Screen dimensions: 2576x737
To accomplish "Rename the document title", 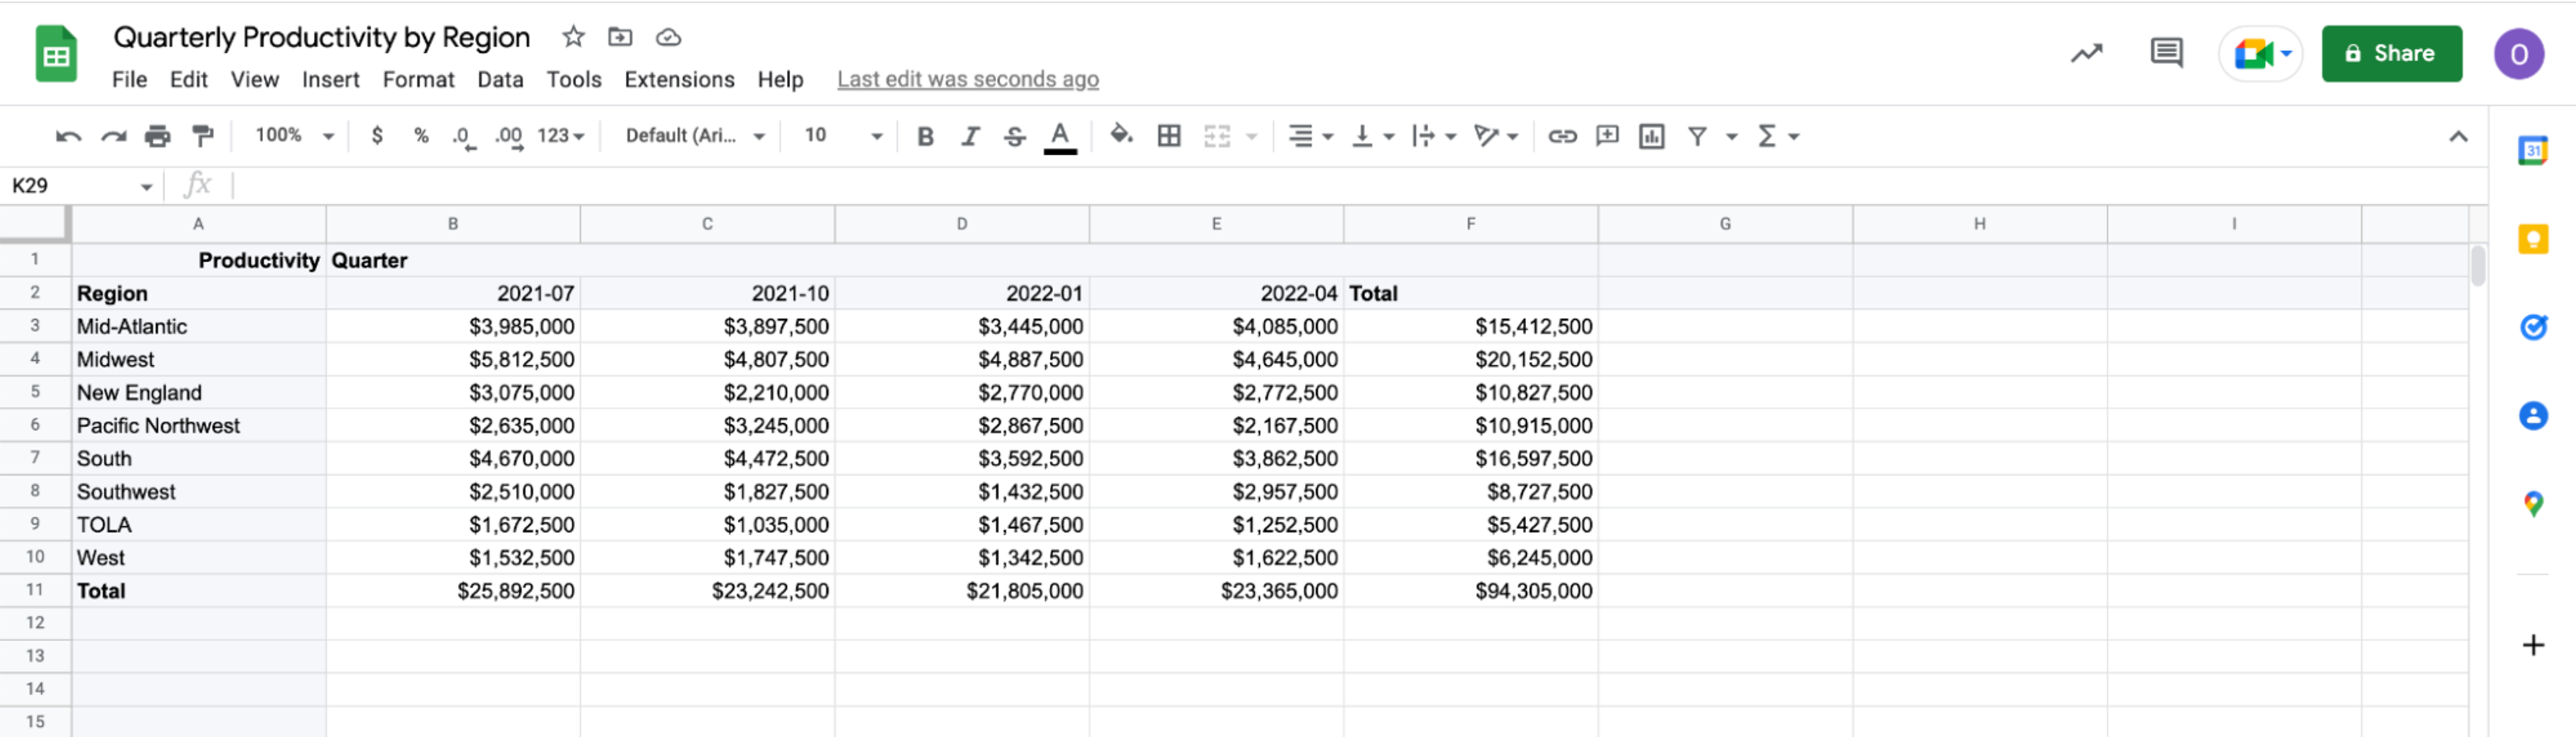I will [321, 37].
